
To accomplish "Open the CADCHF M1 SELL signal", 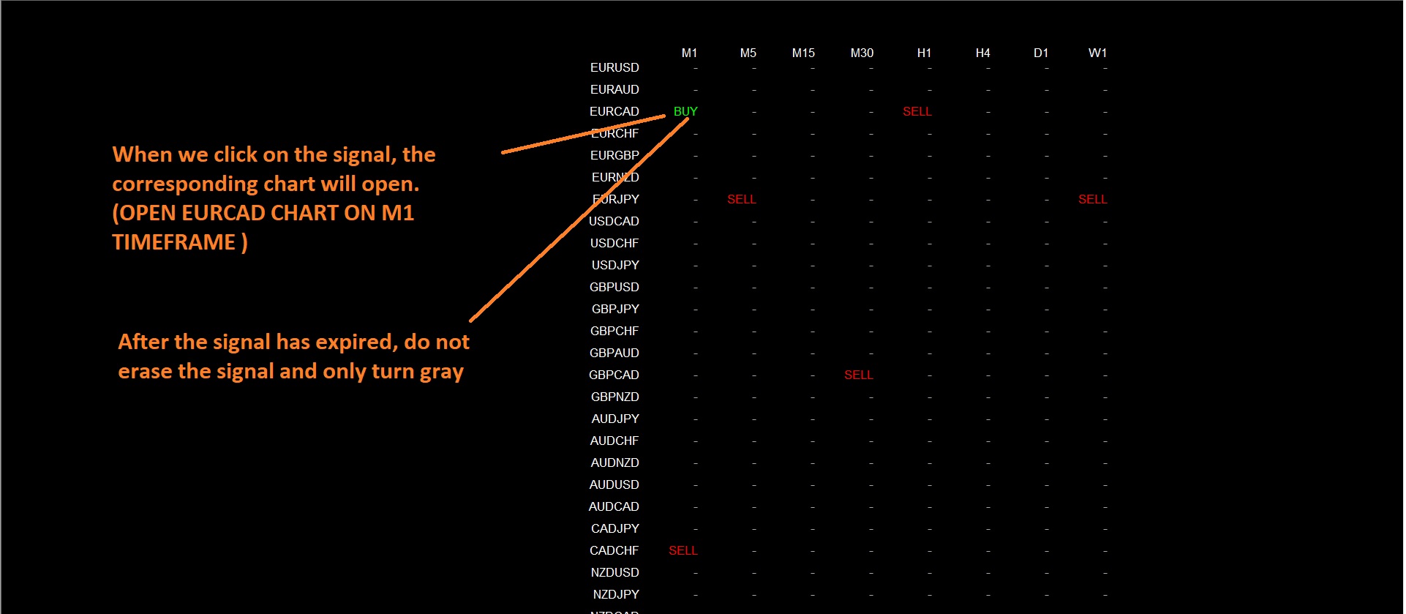I will coord(683,550).
